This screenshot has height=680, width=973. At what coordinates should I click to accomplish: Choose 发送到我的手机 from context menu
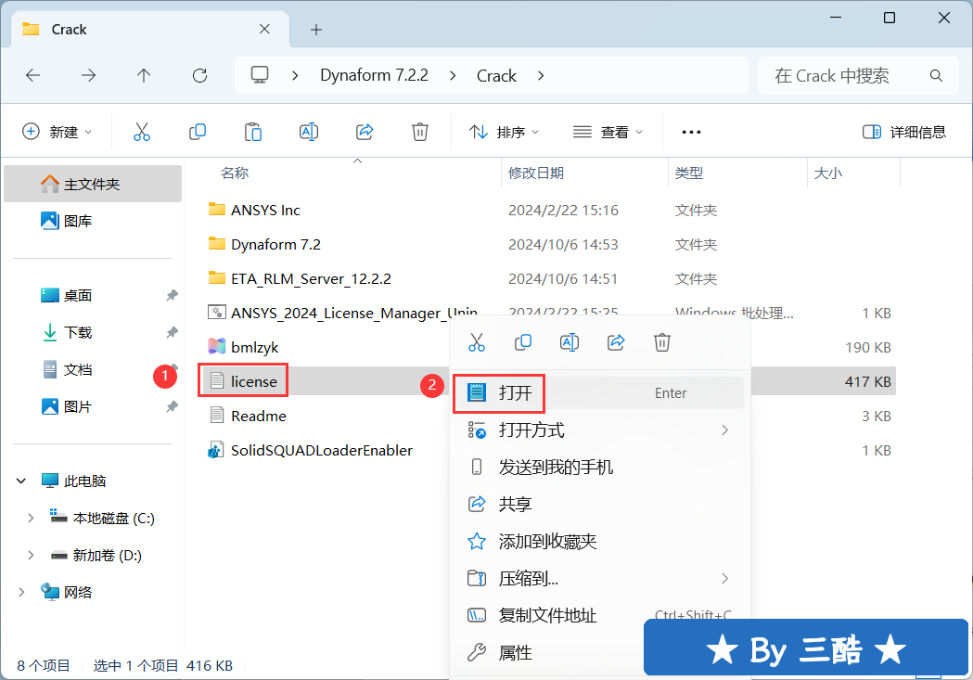tap(599, 468)
